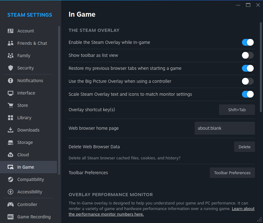Click the STEAM SETTINGS title
Screen dimensions: 263x223
[30, 15]
